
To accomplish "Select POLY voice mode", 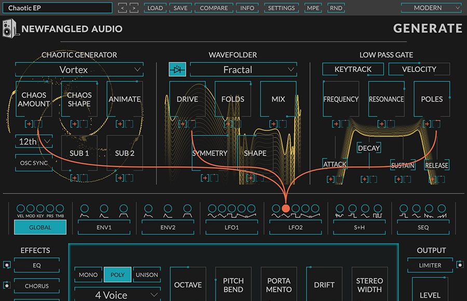I will point(117,275).
